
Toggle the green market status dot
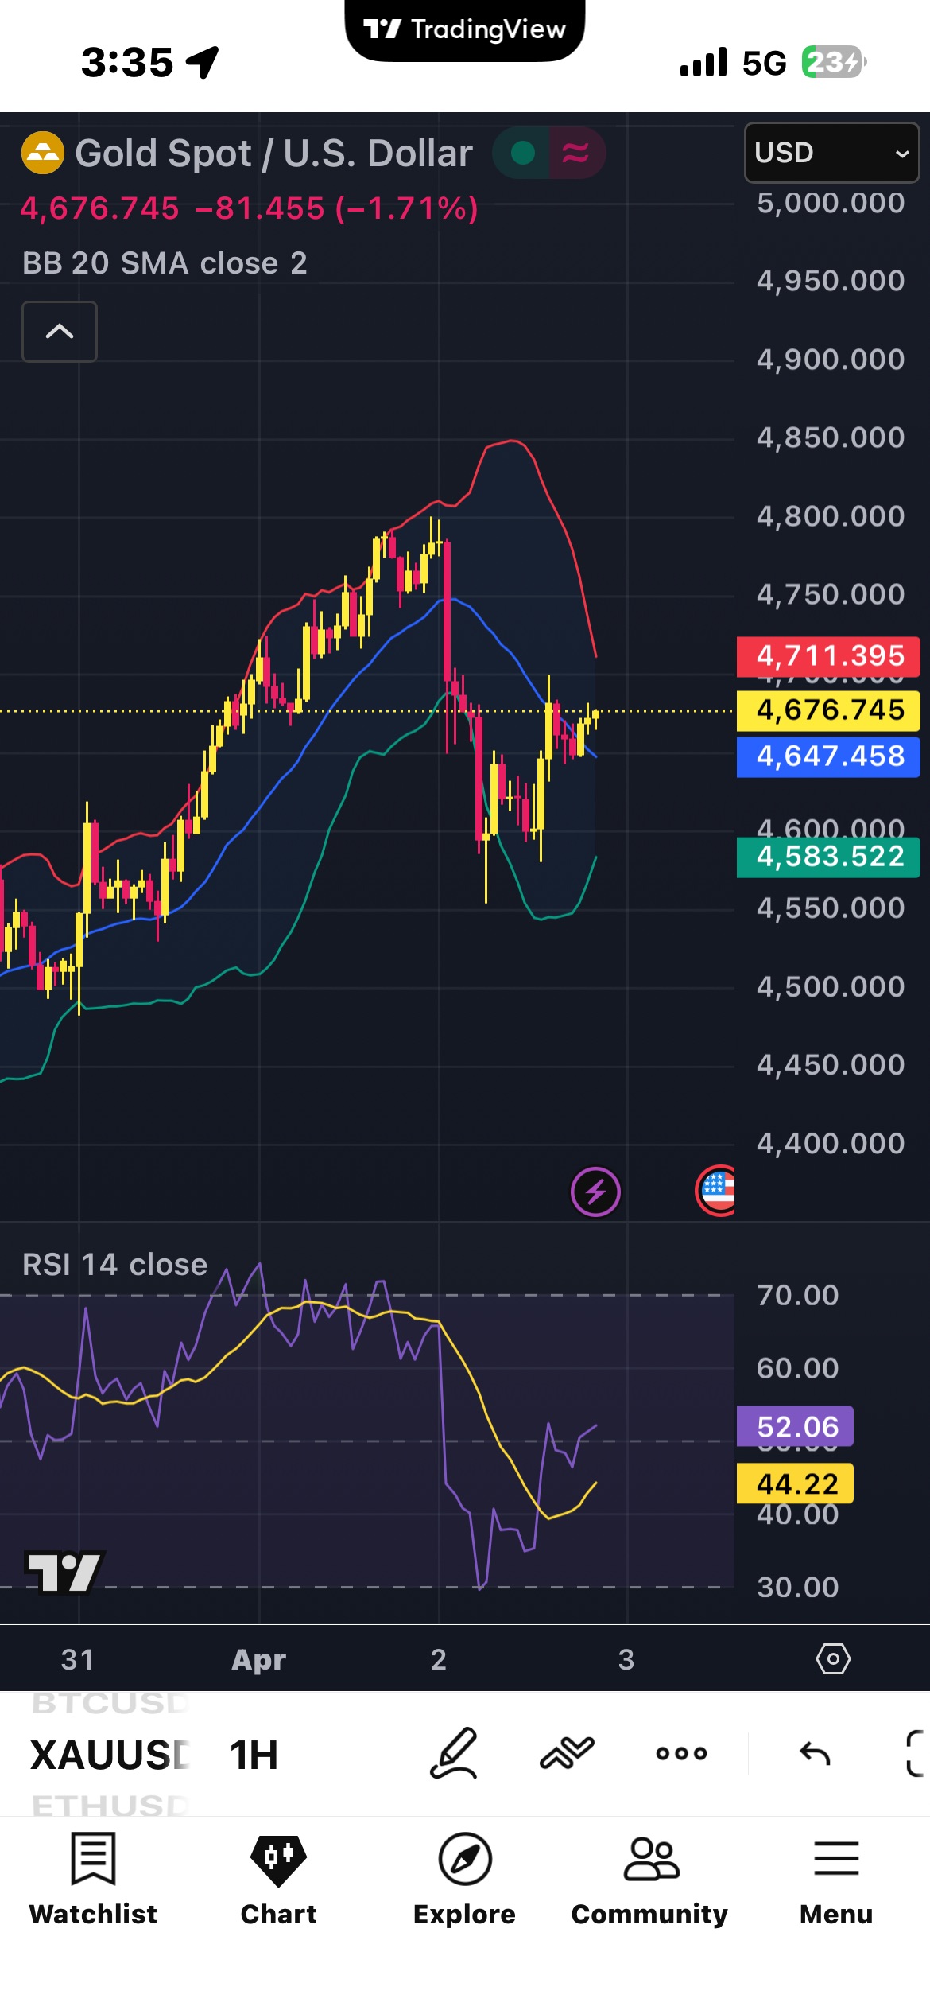(522, 153)
